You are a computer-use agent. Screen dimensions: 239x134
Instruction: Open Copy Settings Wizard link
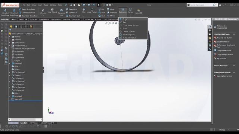click(x=224, y=54)
